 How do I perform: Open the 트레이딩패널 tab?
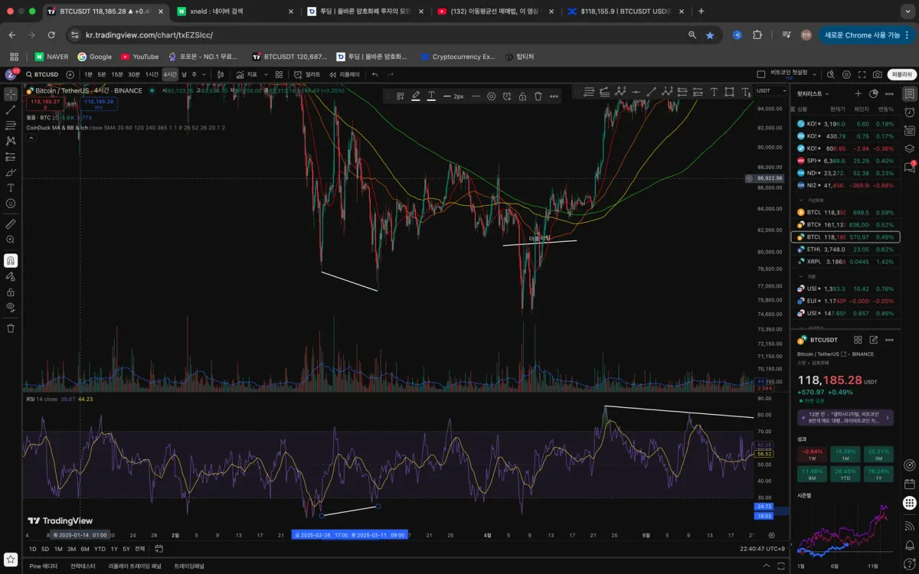point(189,566)
